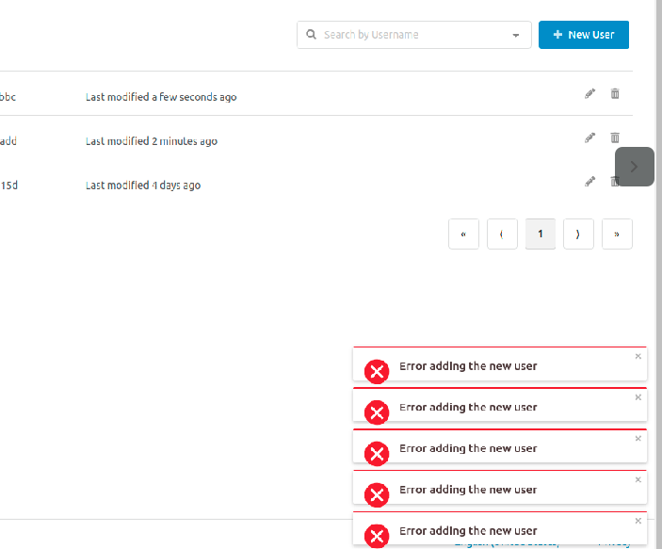Click the third toast's red error icon
The width and height of the screenshot is (662, 549).
click(x=377, y=454)
